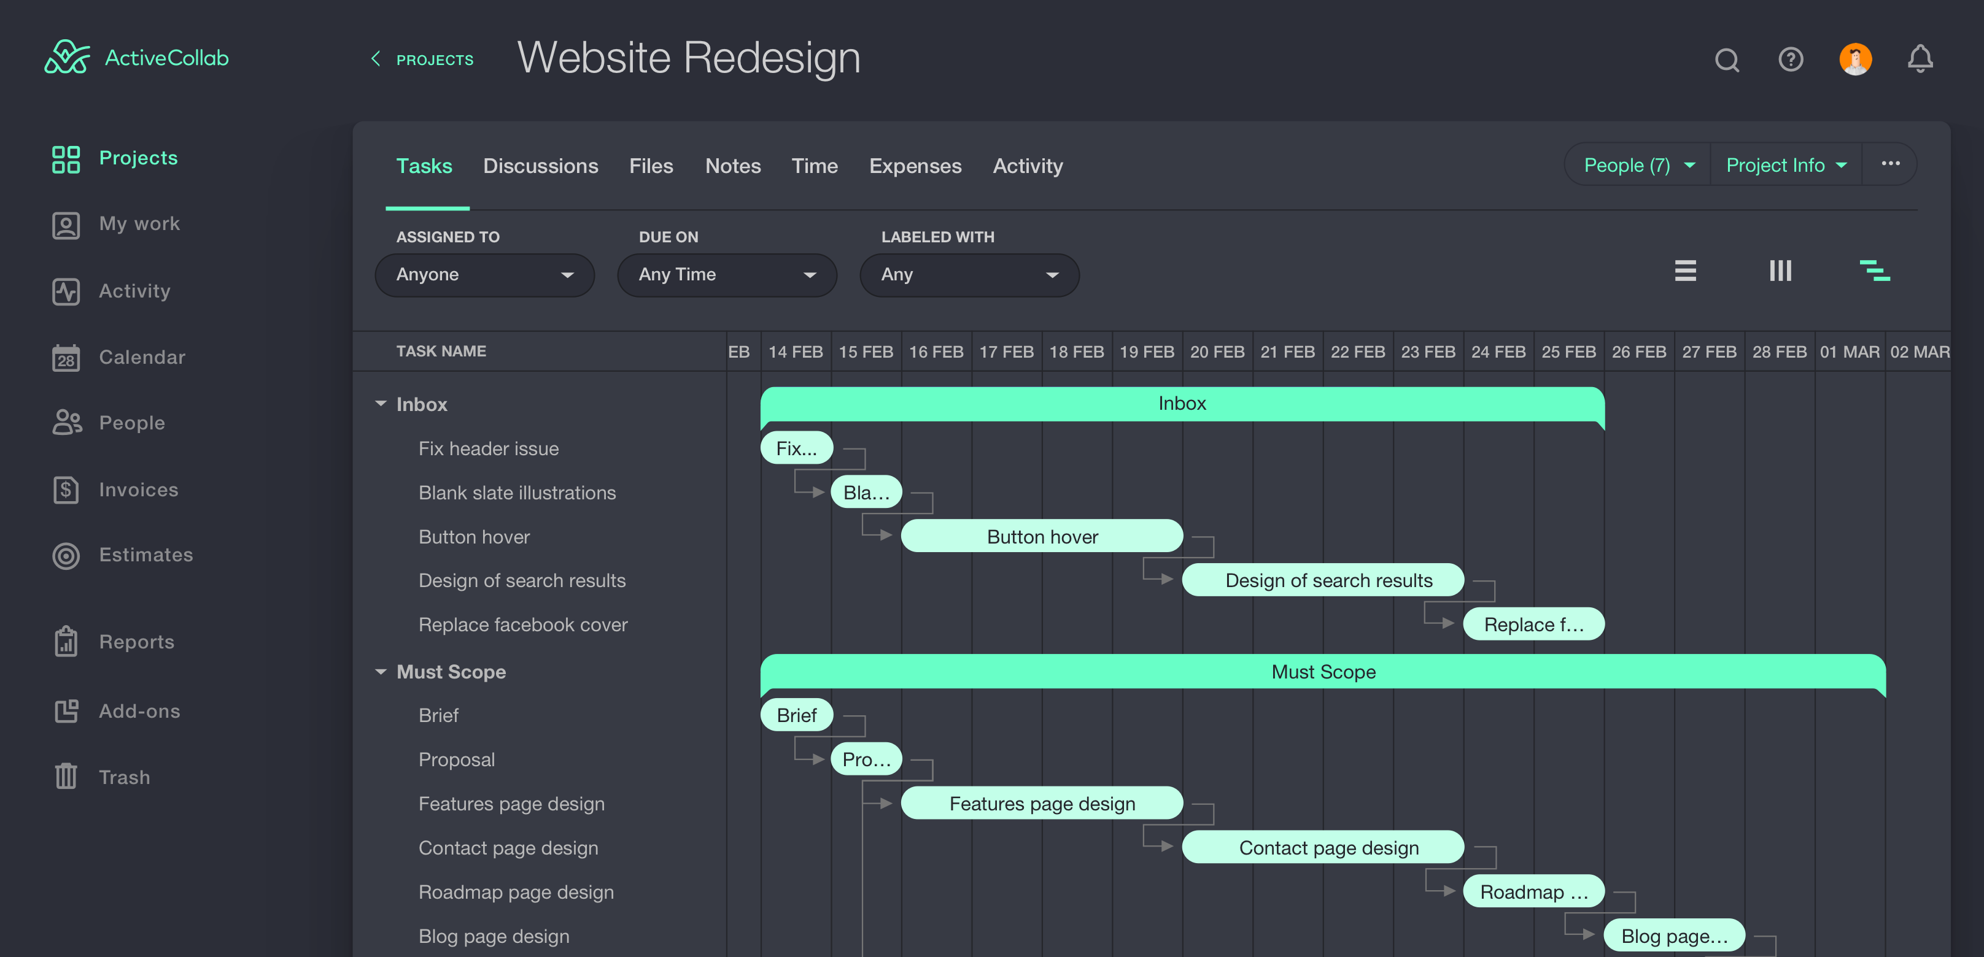
Task: Switch to list view icon
Action: coord(1685,271)
